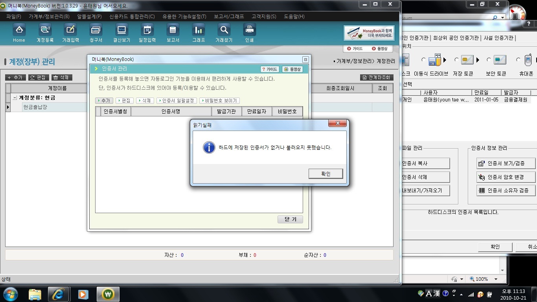The height and width of the screenshot is (302, 537).
Task: Open the 파일(F) menu
Action: [14, 17]
